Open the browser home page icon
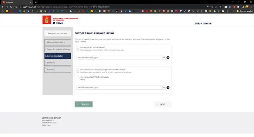 click(16, 7)
